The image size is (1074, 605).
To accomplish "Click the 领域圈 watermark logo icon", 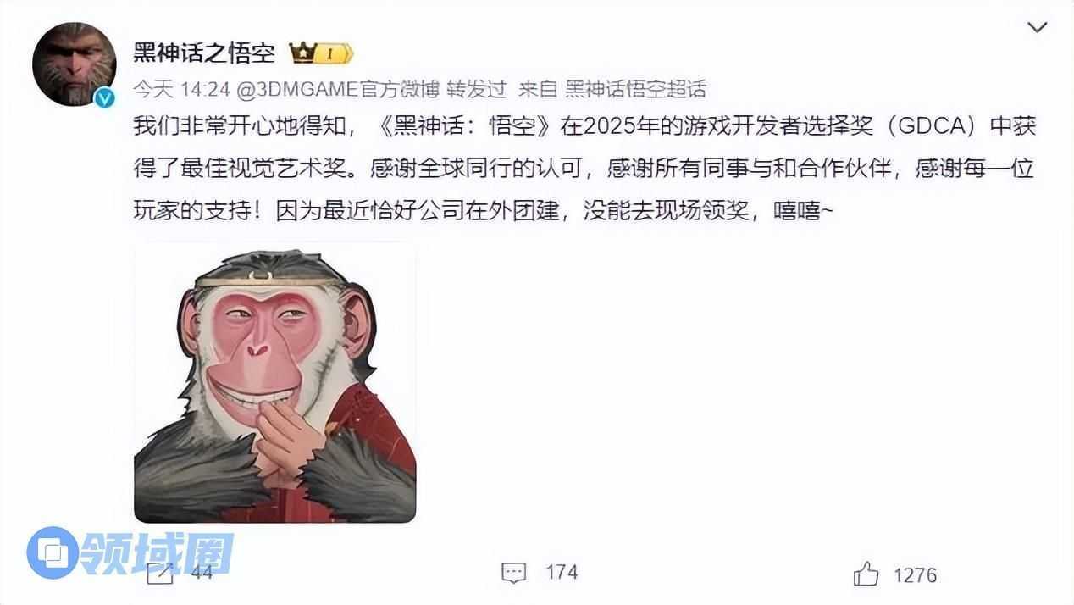I will pos(53,552).
